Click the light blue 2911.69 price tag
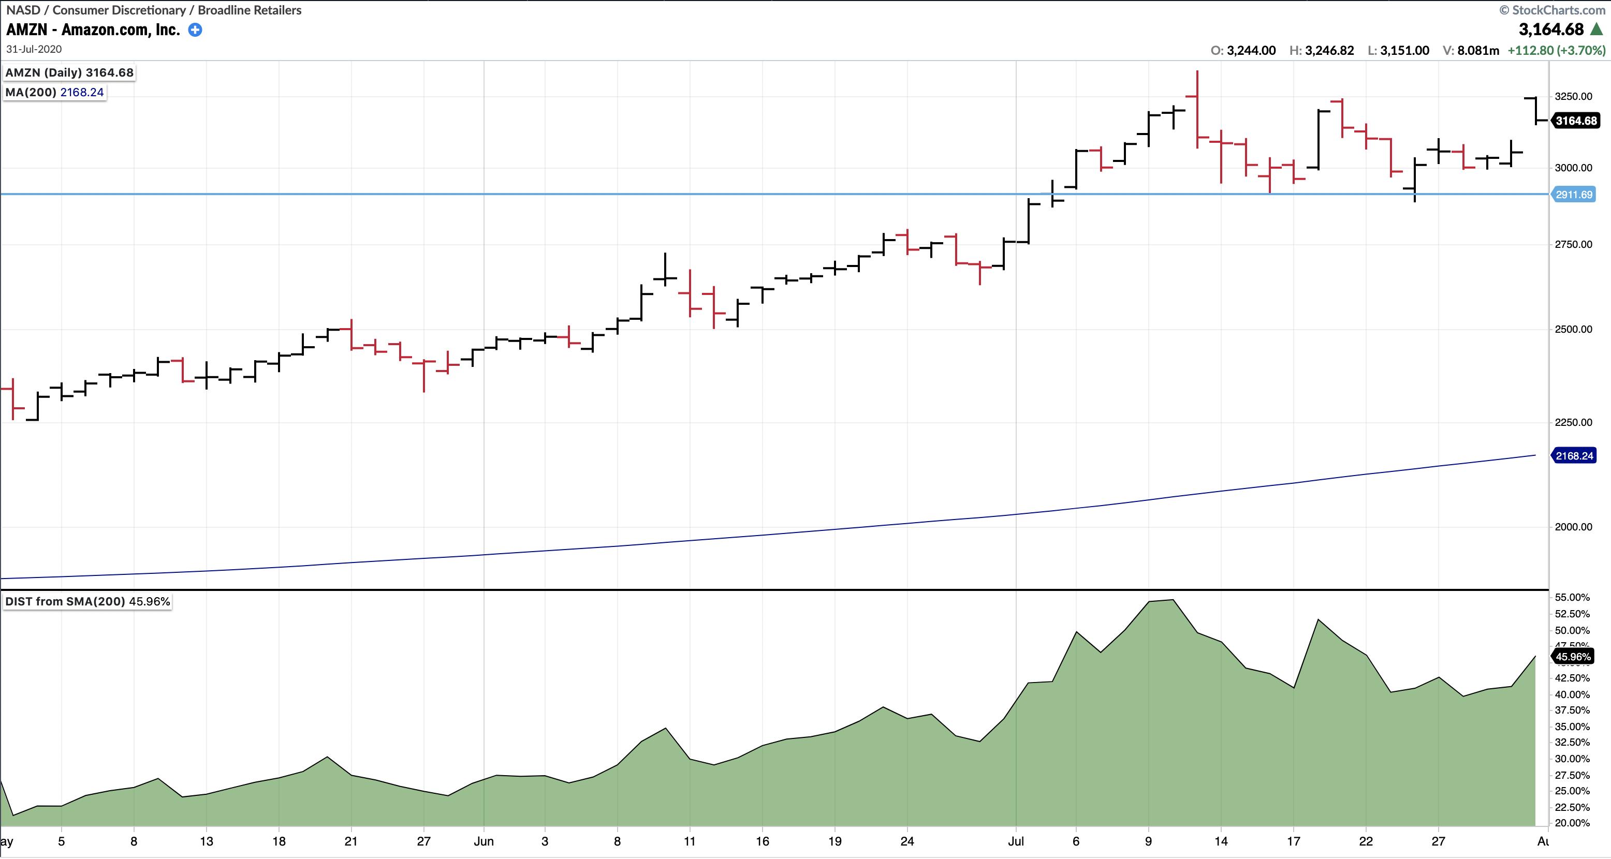 1574,195
